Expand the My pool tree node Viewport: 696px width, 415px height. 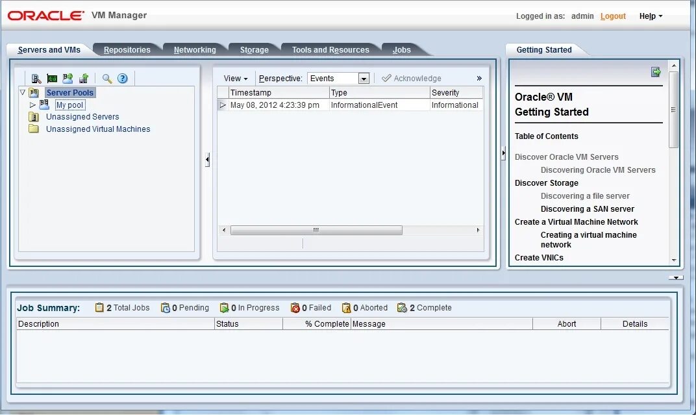point(32,105)
